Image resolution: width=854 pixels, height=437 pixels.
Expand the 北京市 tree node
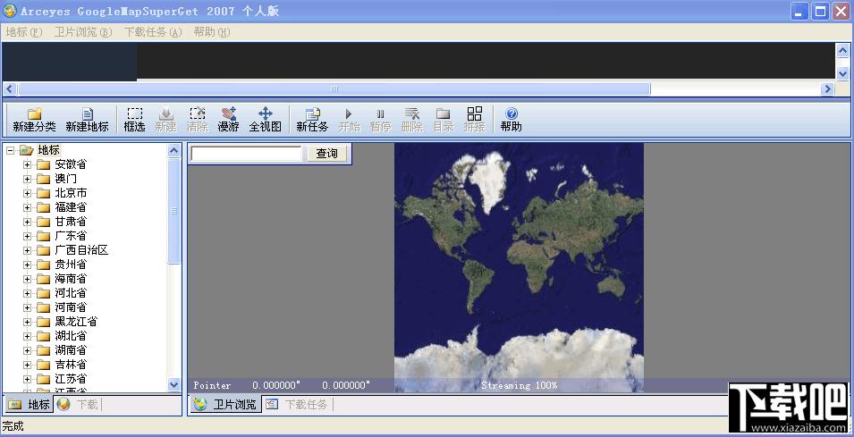coord(27,193)
